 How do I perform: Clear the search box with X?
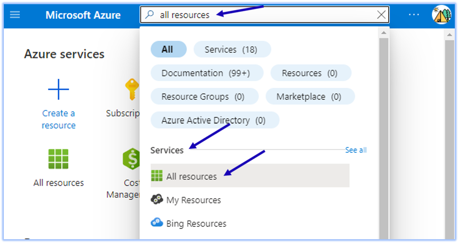(382, 15)
